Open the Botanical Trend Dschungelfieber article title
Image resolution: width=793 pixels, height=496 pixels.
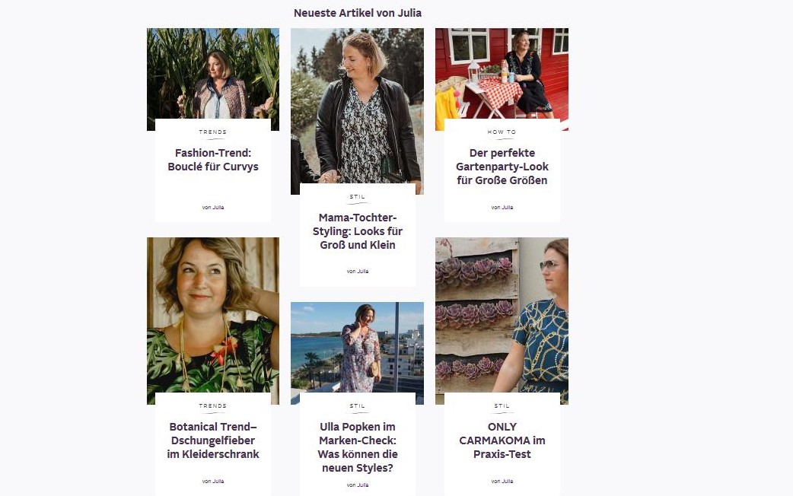(213, 440)
